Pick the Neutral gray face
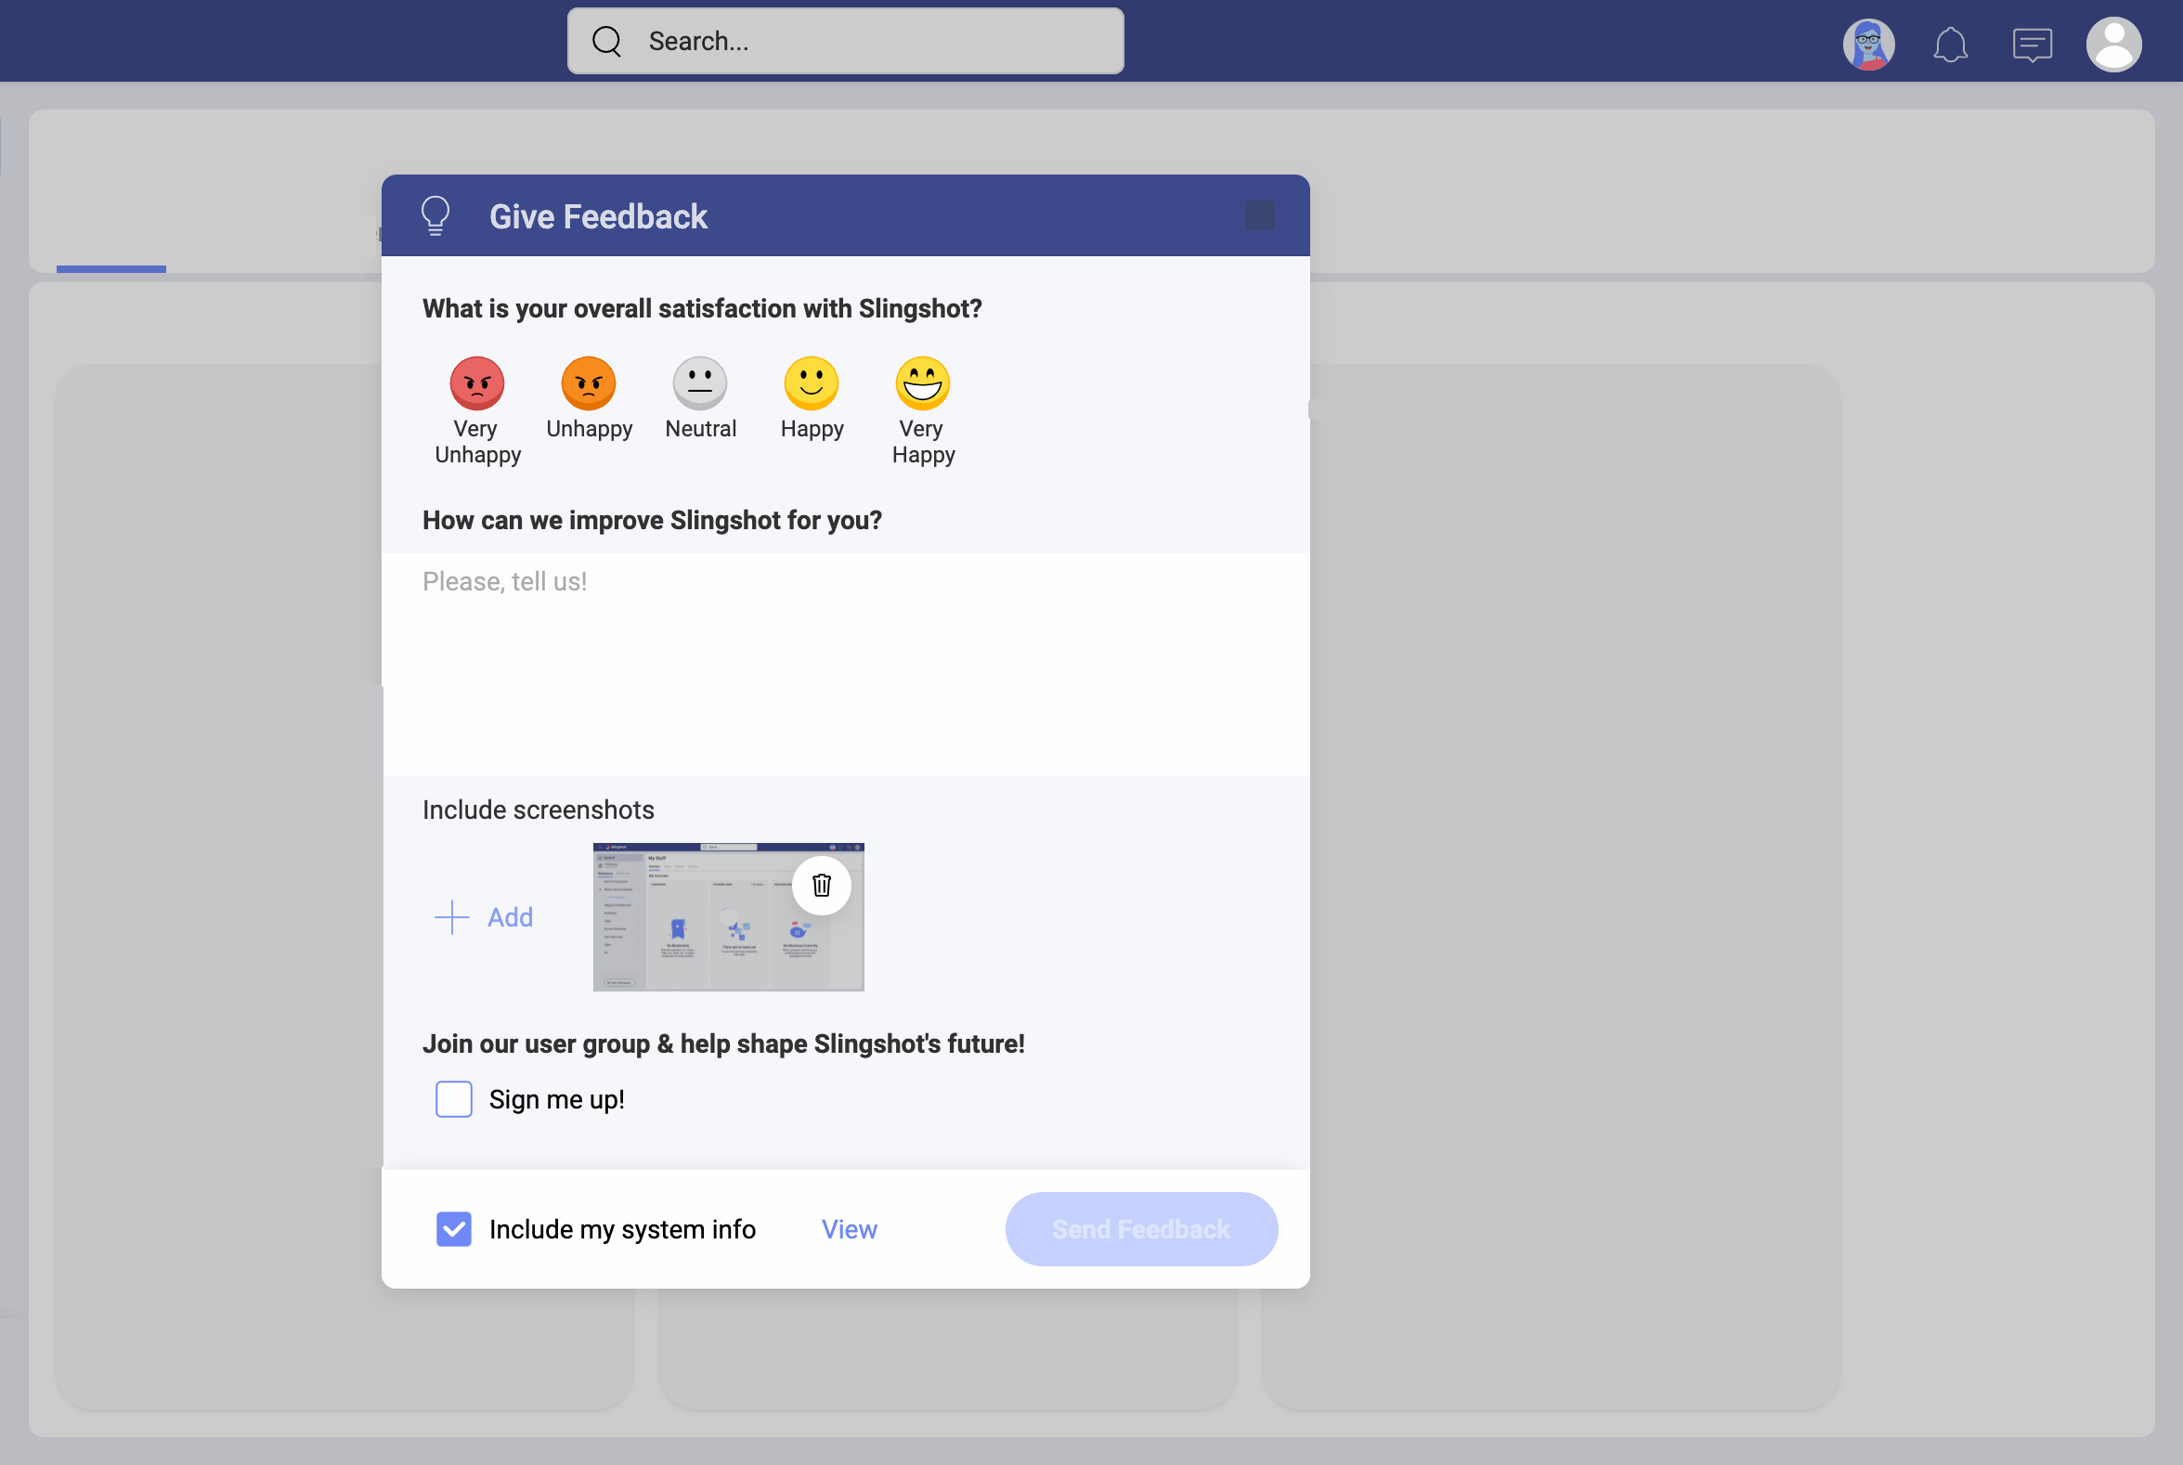 700,383
